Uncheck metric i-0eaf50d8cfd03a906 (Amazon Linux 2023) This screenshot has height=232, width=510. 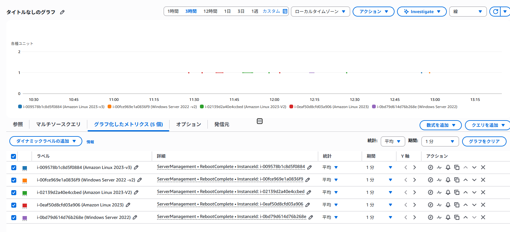tap(14, 205)
